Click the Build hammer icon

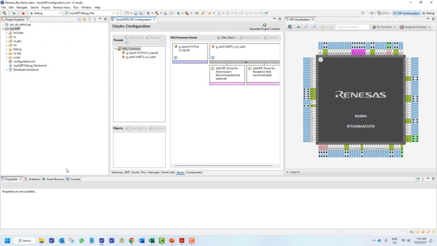point(5,13)
